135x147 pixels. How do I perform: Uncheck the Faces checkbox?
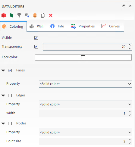click(10, 70)
